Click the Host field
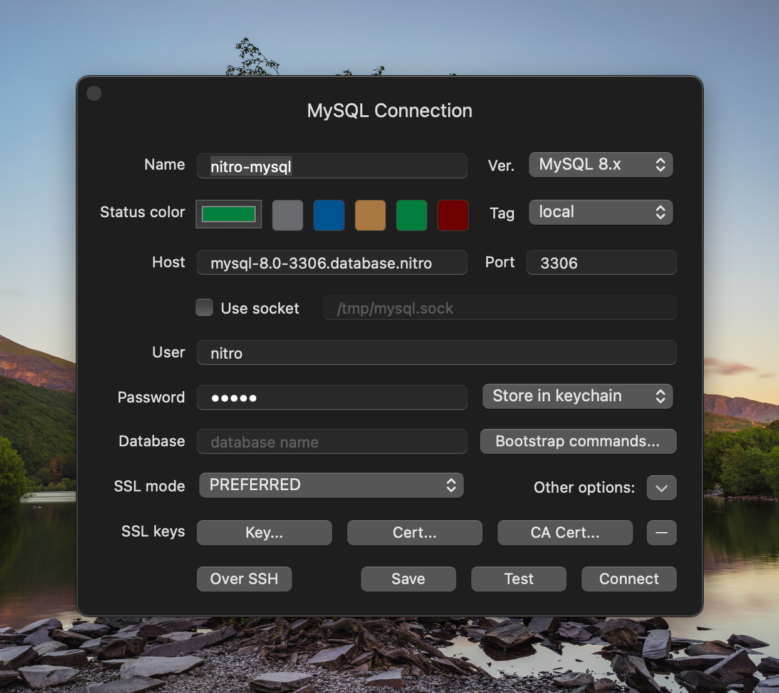 click(332, 263)
